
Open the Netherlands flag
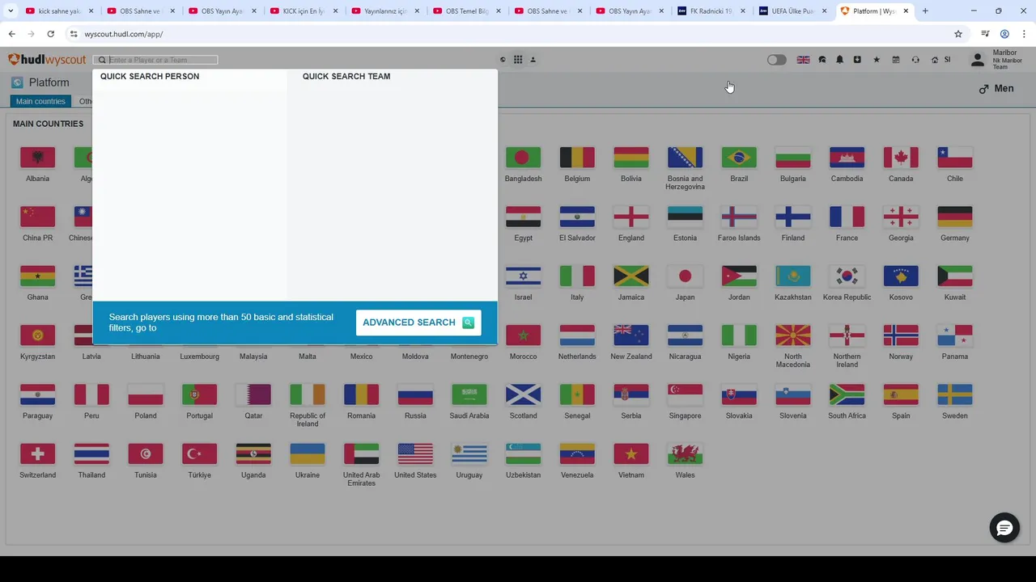577,335
